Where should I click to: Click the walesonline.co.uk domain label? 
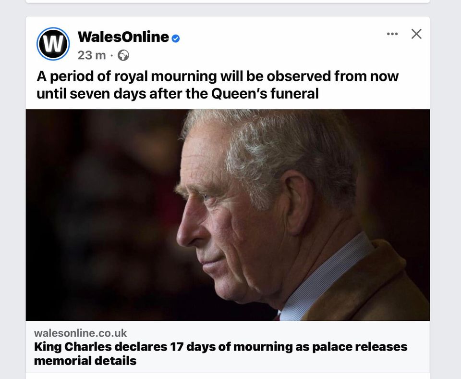pos(80,333)
